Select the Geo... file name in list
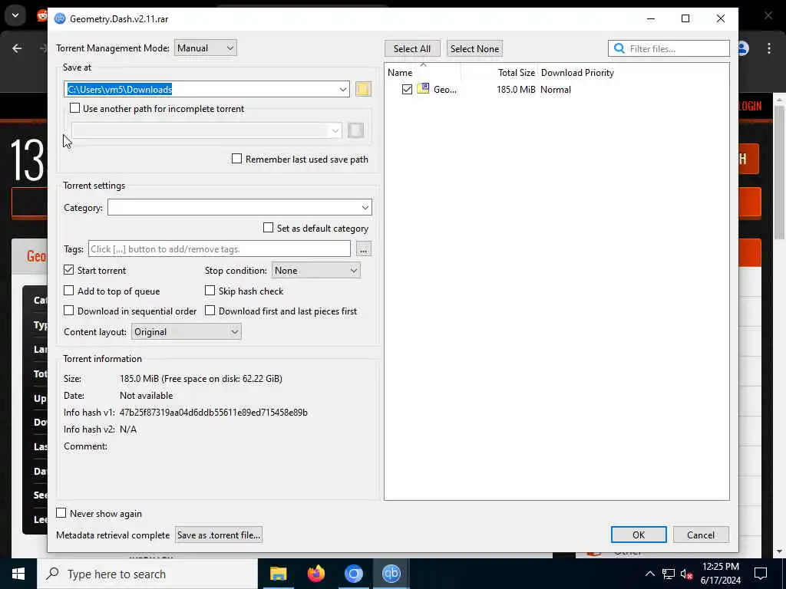This screenshot has width=786, height=589. [x=445, y=90]
